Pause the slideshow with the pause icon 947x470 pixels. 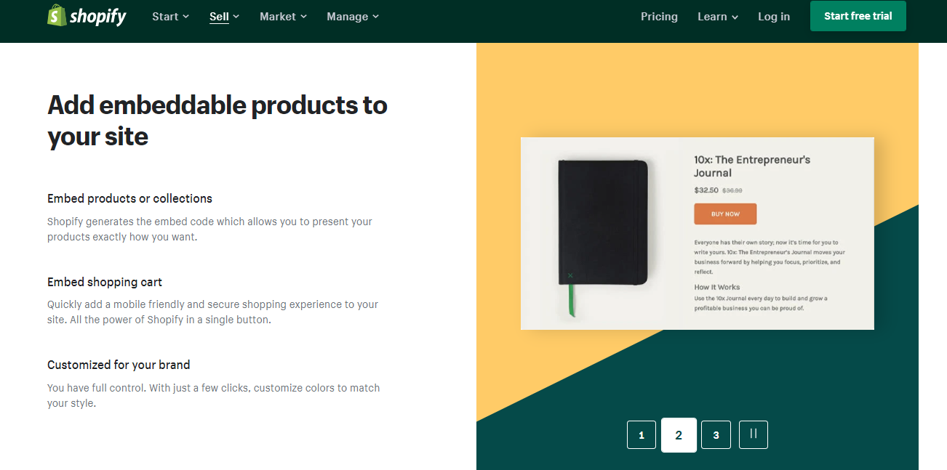pyautogui.click(x=753, y=434)
